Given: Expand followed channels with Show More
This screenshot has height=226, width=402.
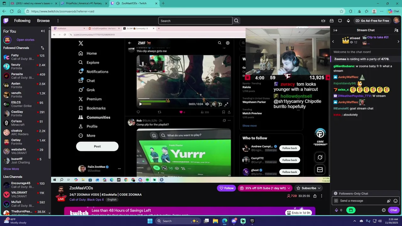Looking at the screenshot, I should click(x=11, y=169).
